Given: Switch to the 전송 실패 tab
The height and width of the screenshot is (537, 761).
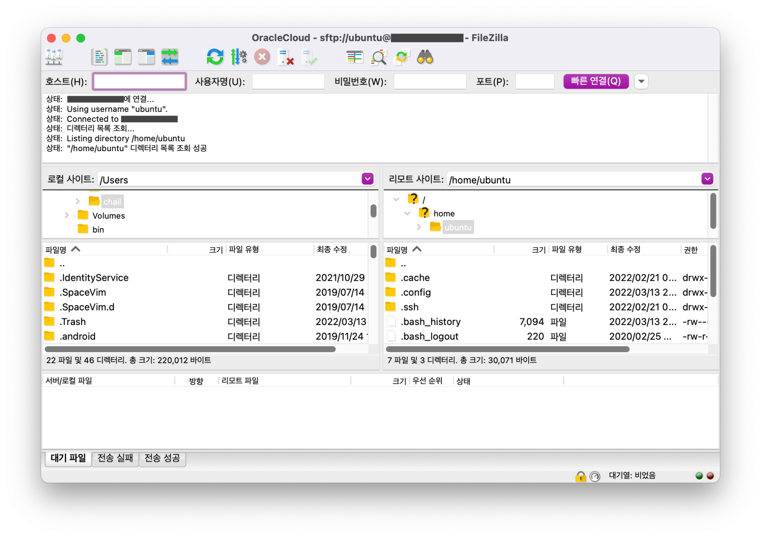Looking at the screenshot, I should coord(115,458).
